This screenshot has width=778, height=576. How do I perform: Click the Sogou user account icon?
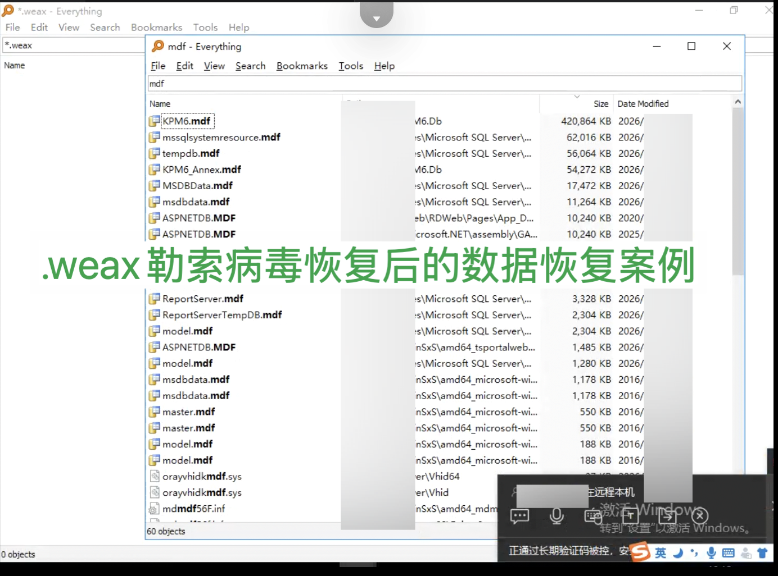pos(746,554)
